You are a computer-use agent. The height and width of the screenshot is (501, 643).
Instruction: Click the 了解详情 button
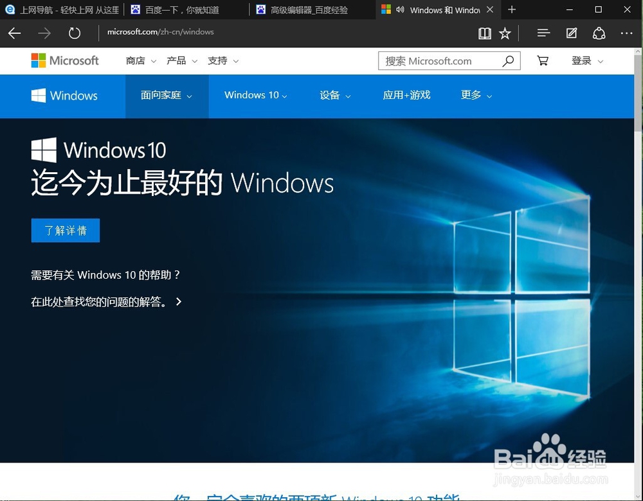pos(65,230)
